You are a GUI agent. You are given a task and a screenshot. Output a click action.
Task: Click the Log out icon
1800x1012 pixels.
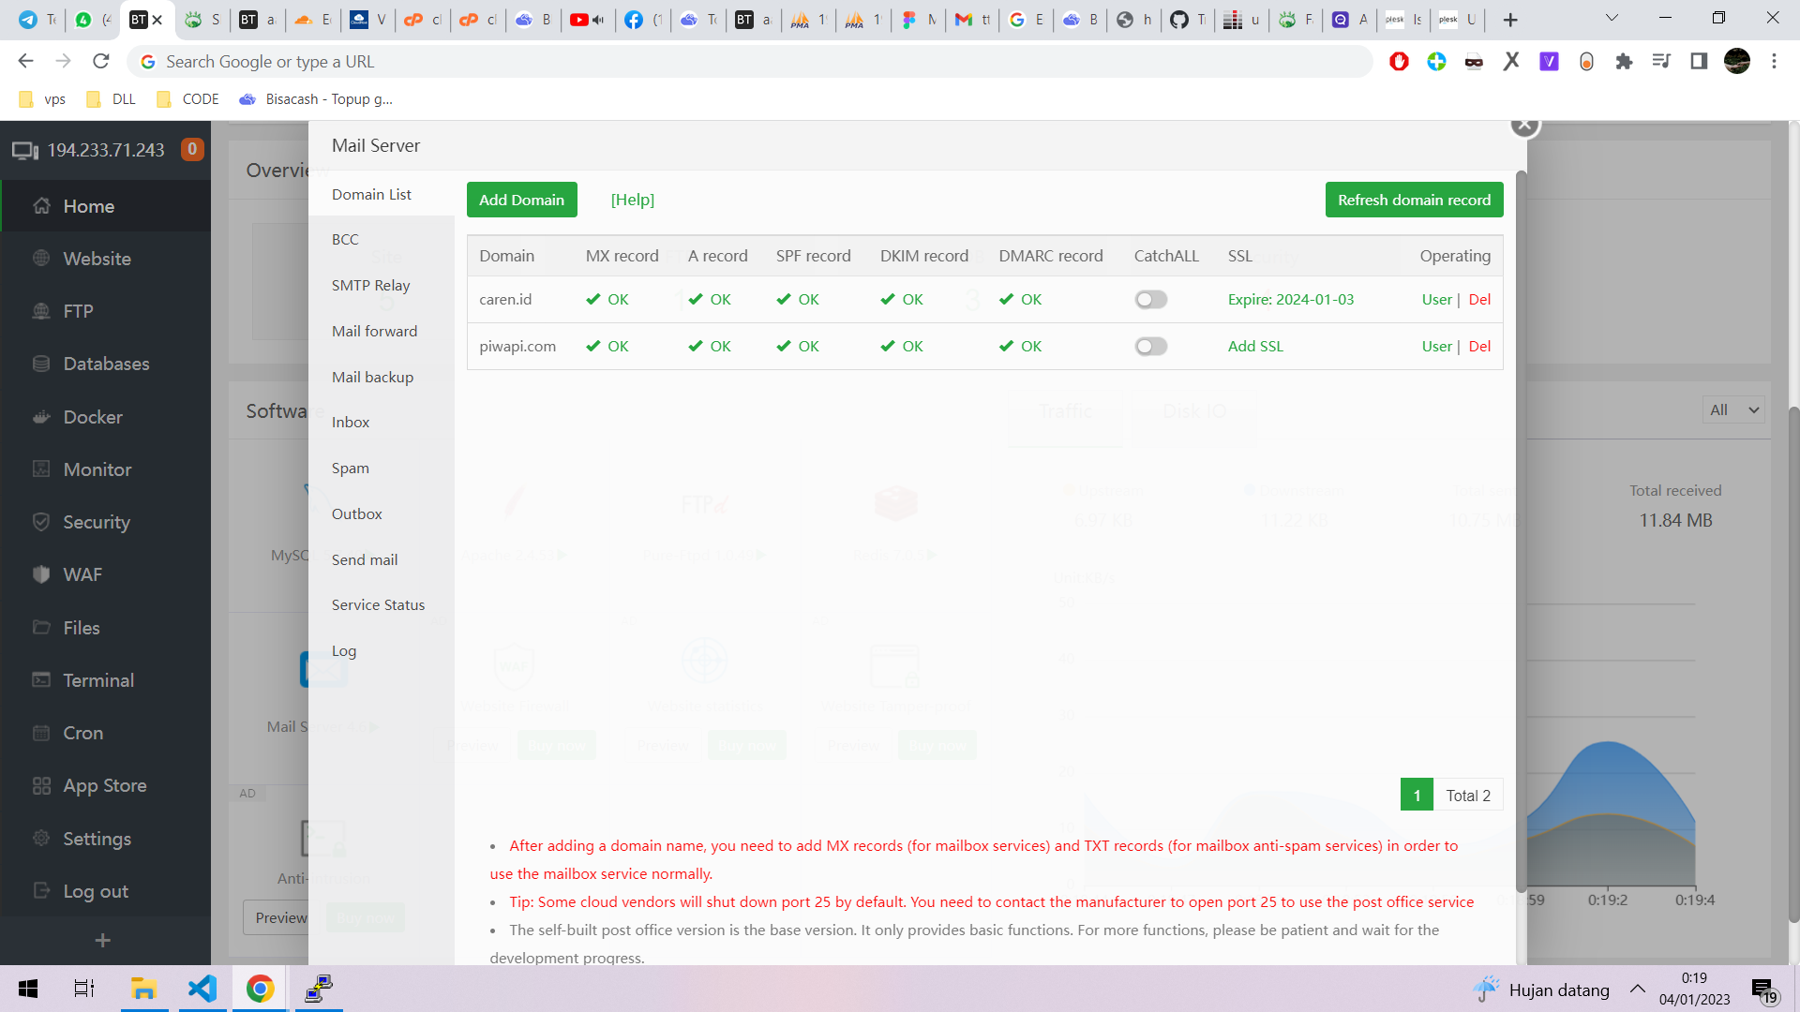41,891
